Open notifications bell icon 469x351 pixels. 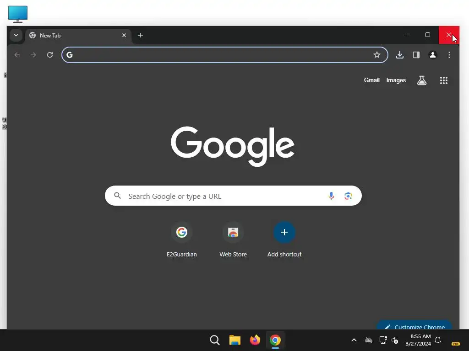(x=437, y=340)
